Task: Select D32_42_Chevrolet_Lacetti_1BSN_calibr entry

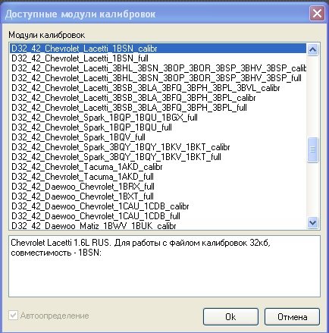Action: pyautogui.click(x=158, y=49)
